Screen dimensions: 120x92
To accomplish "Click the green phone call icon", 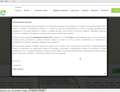I will (115, 71).
